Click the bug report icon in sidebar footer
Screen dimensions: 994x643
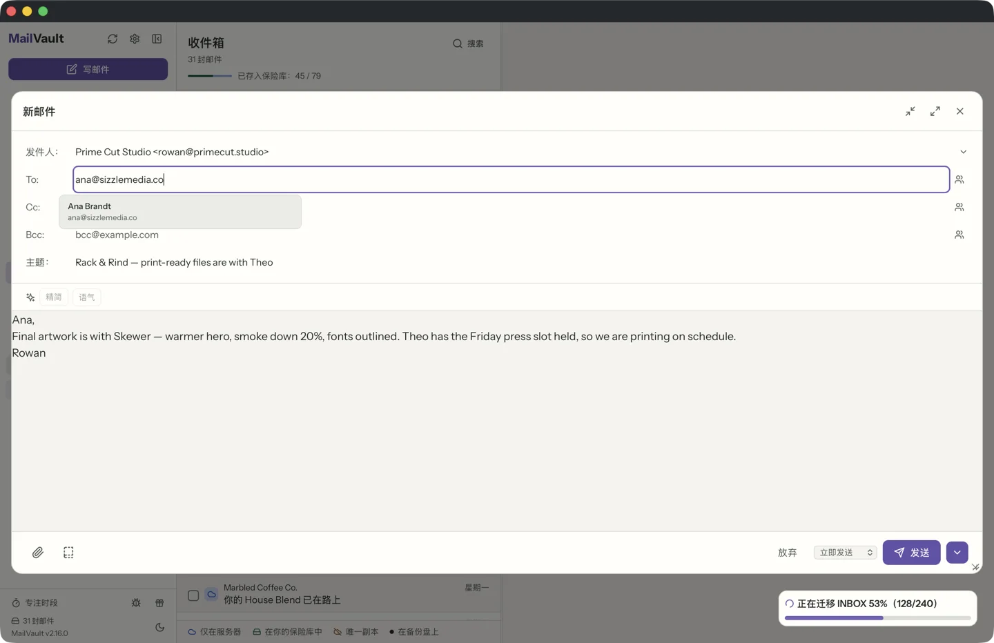[136, 603]
